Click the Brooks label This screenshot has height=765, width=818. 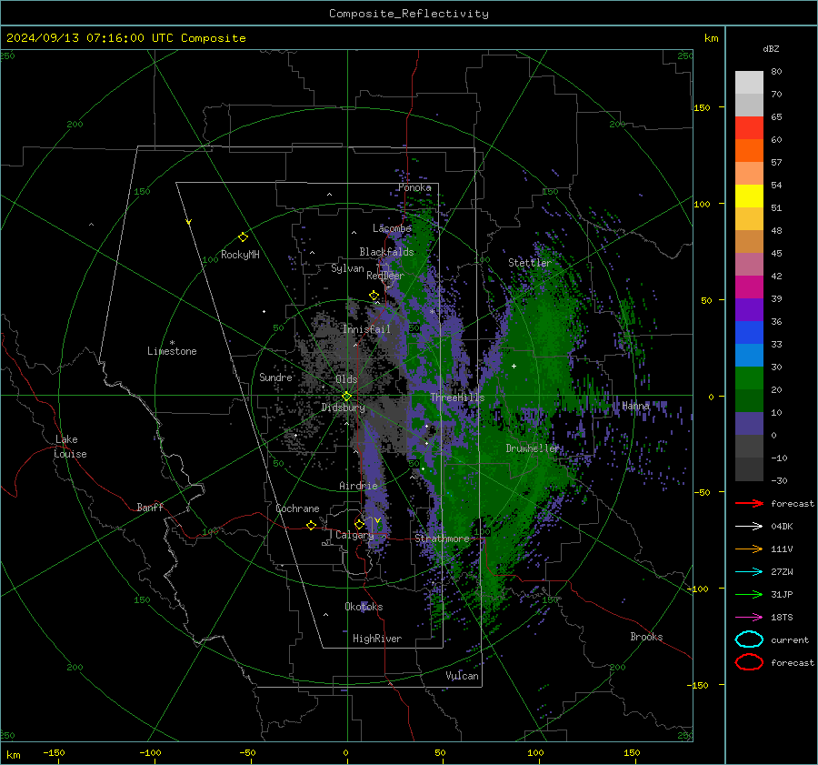[x=646, y=637]
